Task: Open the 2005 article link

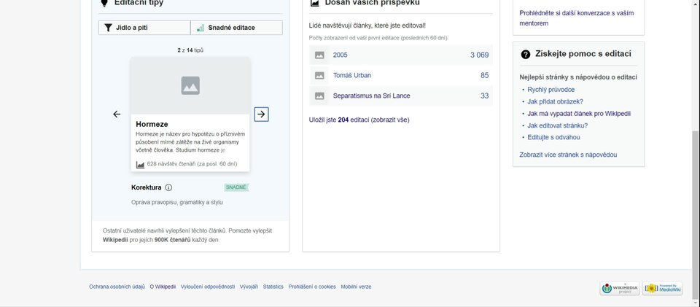Action: (341, 55)
